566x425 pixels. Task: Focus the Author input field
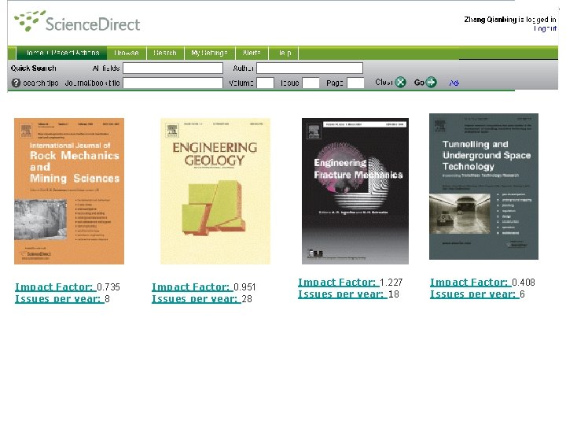point(310,68)
